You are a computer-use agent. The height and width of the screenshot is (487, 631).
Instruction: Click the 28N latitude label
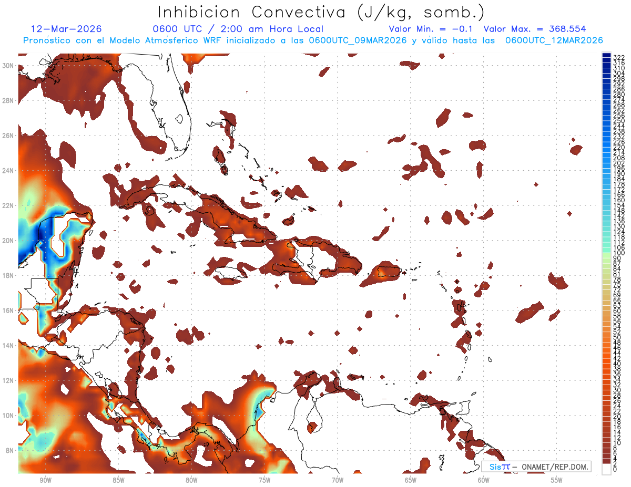[8, 100]
